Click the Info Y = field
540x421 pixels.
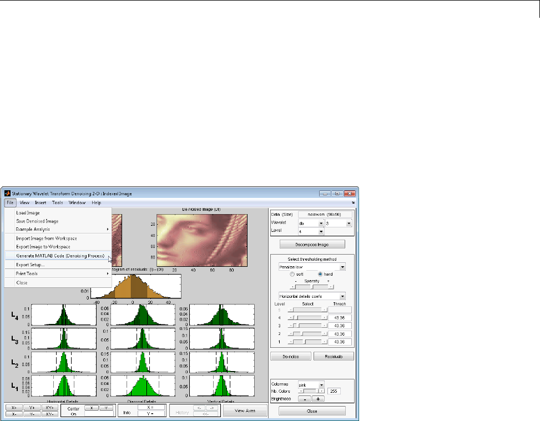click(151, 414)
